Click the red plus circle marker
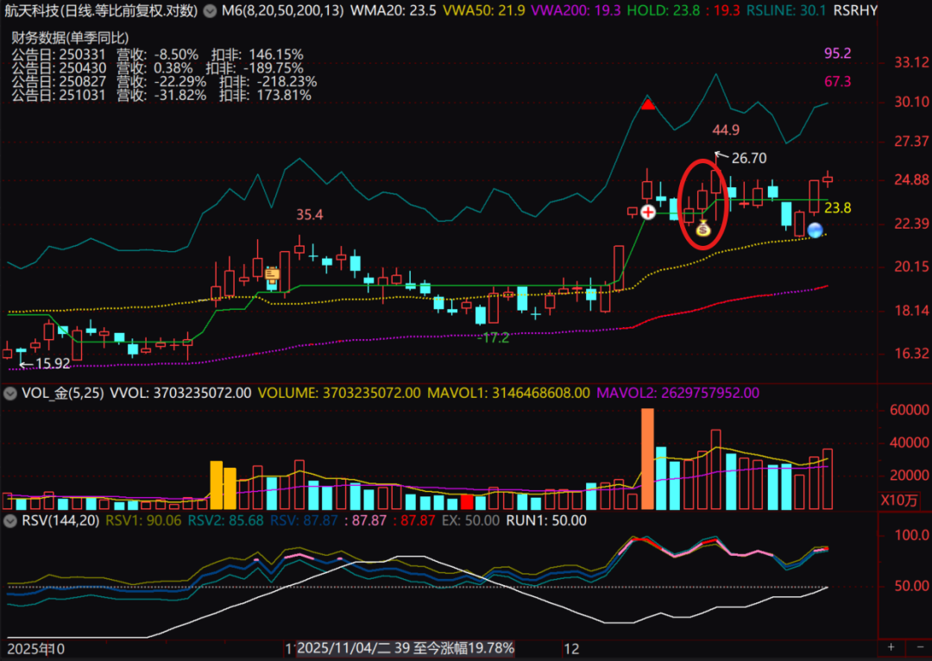932x661 pixels. point(648,211)
